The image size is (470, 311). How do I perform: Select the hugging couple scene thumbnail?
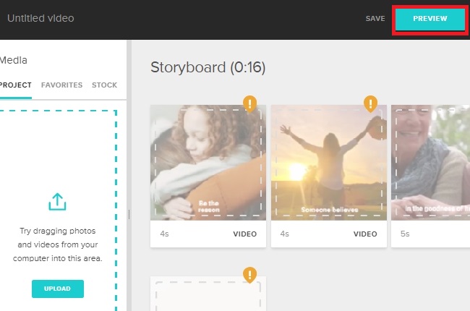[208, 162]
